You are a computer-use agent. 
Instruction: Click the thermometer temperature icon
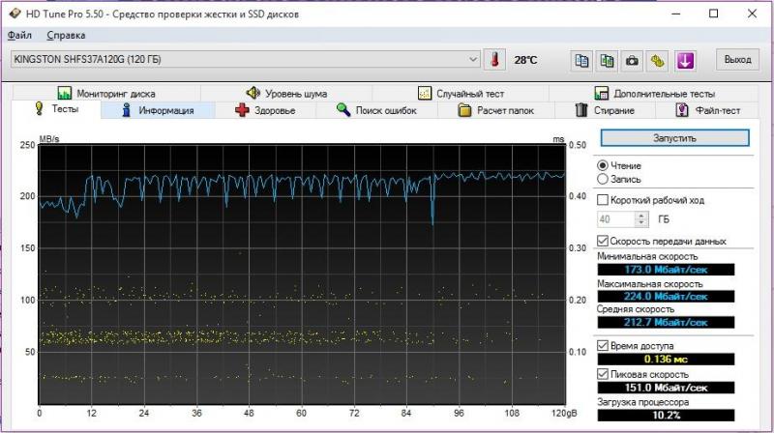pyautogui.click(x=494, y=60)
